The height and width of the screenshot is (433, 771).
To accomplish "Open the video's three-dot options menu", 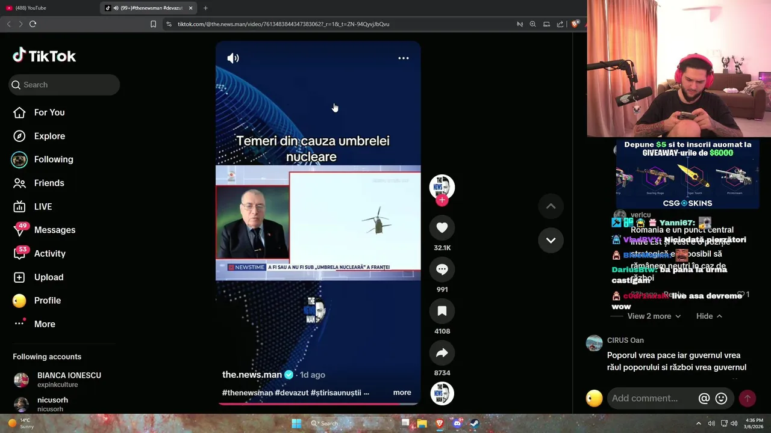I will (x=404, y=58).
